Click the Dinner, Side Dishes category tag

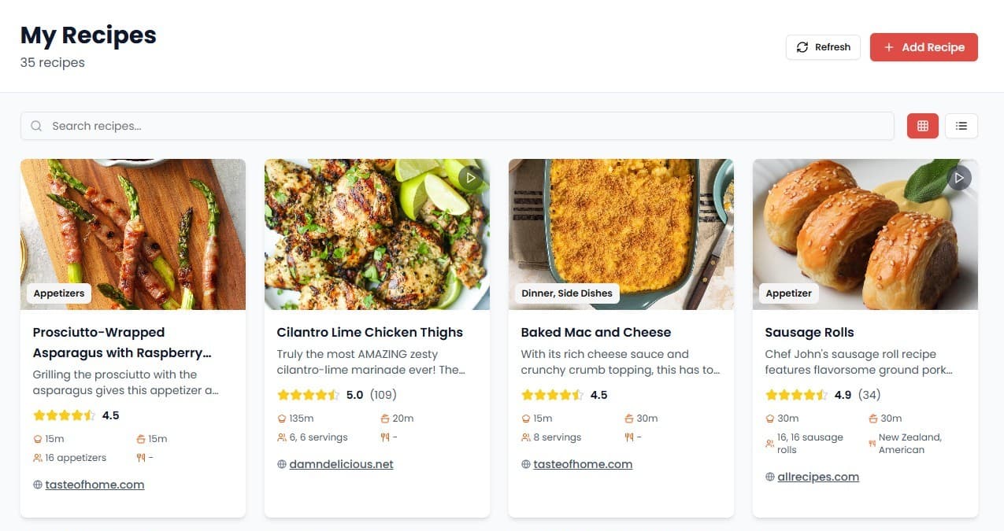pos(567,293)
